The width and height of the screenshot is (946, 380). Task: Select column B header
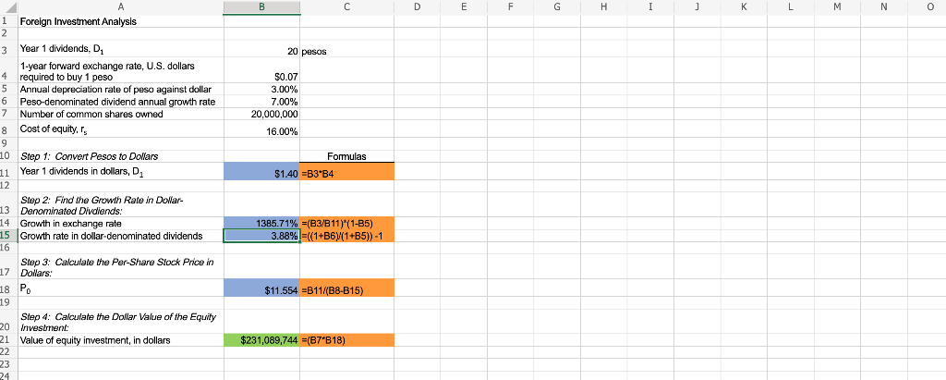tap(261, 7)
